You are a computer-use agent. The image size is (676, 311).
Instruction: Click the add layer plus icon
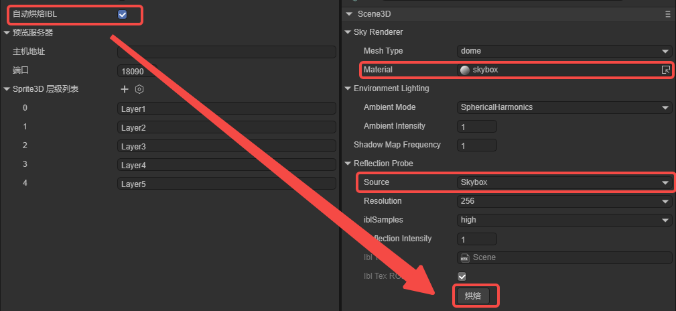tap(124, 89)
